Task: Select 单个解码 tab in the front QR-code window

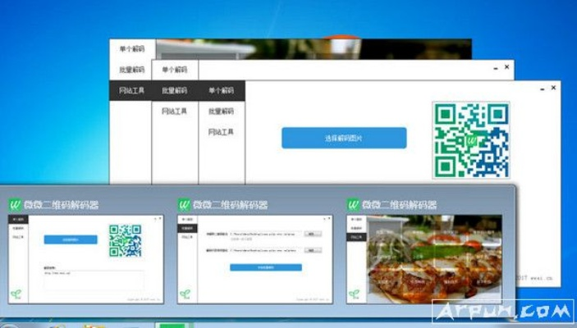Action: (x=222, y=90)
